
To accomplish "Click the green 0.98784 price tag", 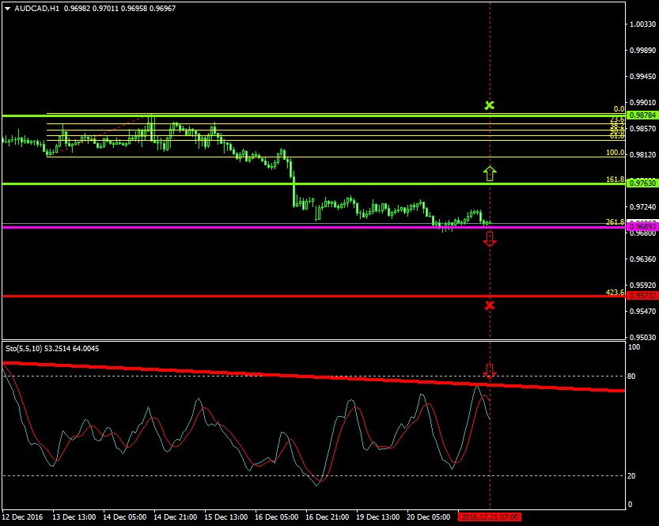I will pos(642,115).
